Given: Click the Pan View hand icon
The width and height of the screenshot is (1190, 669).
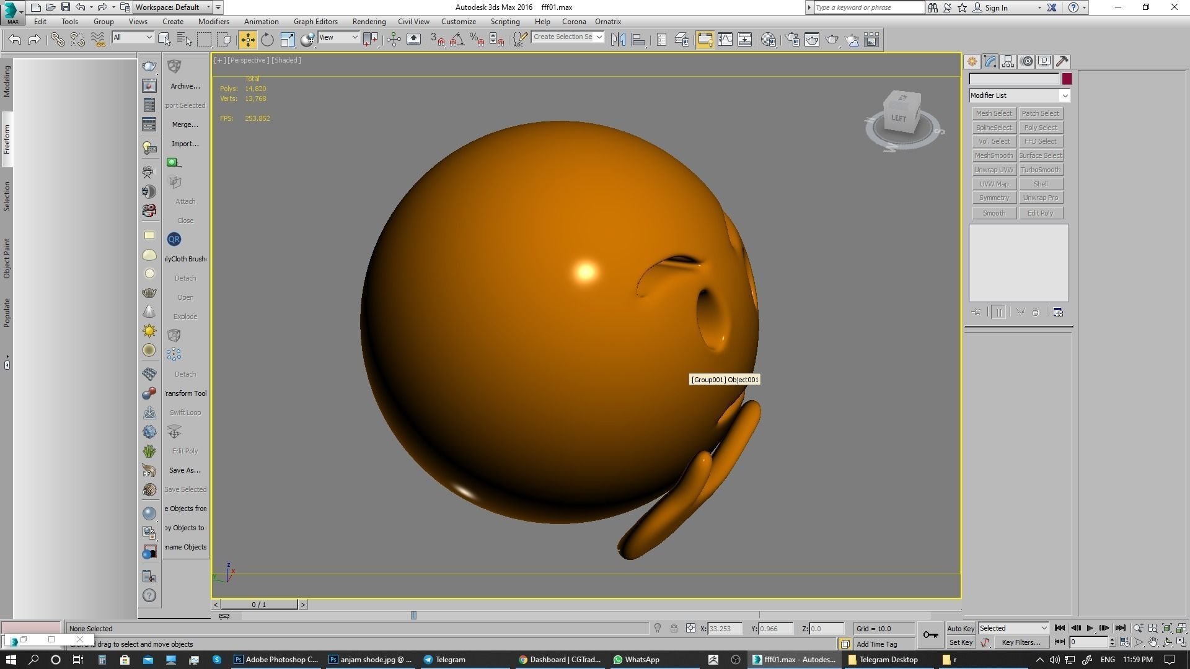Looking at the screenshot, I should click(1153, 642).
